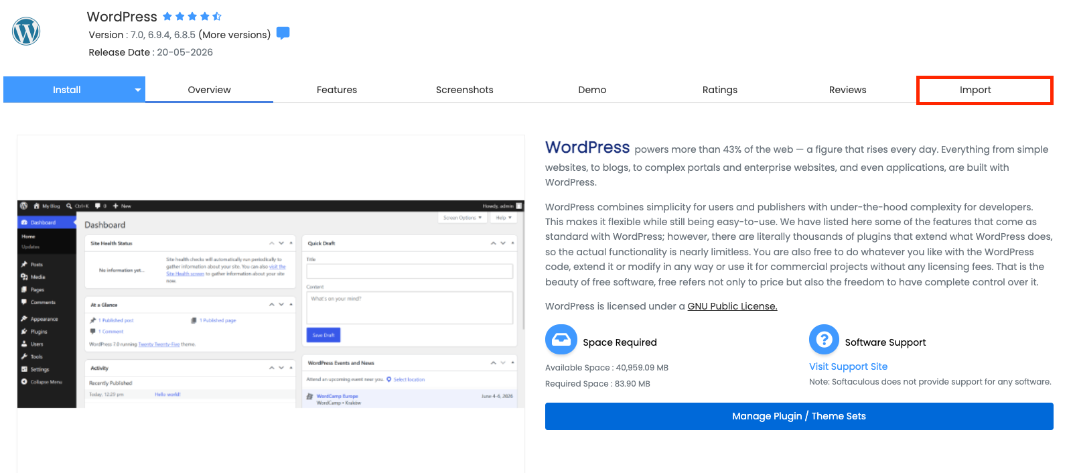This screenshot has height=473, width=1073.
Task: Switch to the Overview tab
Action: (209, 90)
